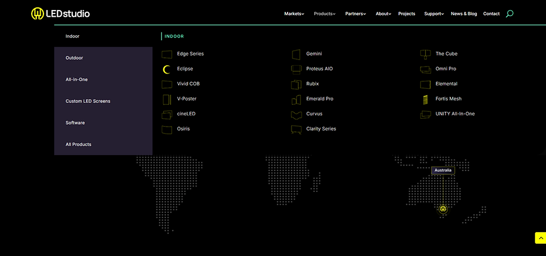Open the Omni Pro link
Screen dimensions: 546x256
coord(446,69)
